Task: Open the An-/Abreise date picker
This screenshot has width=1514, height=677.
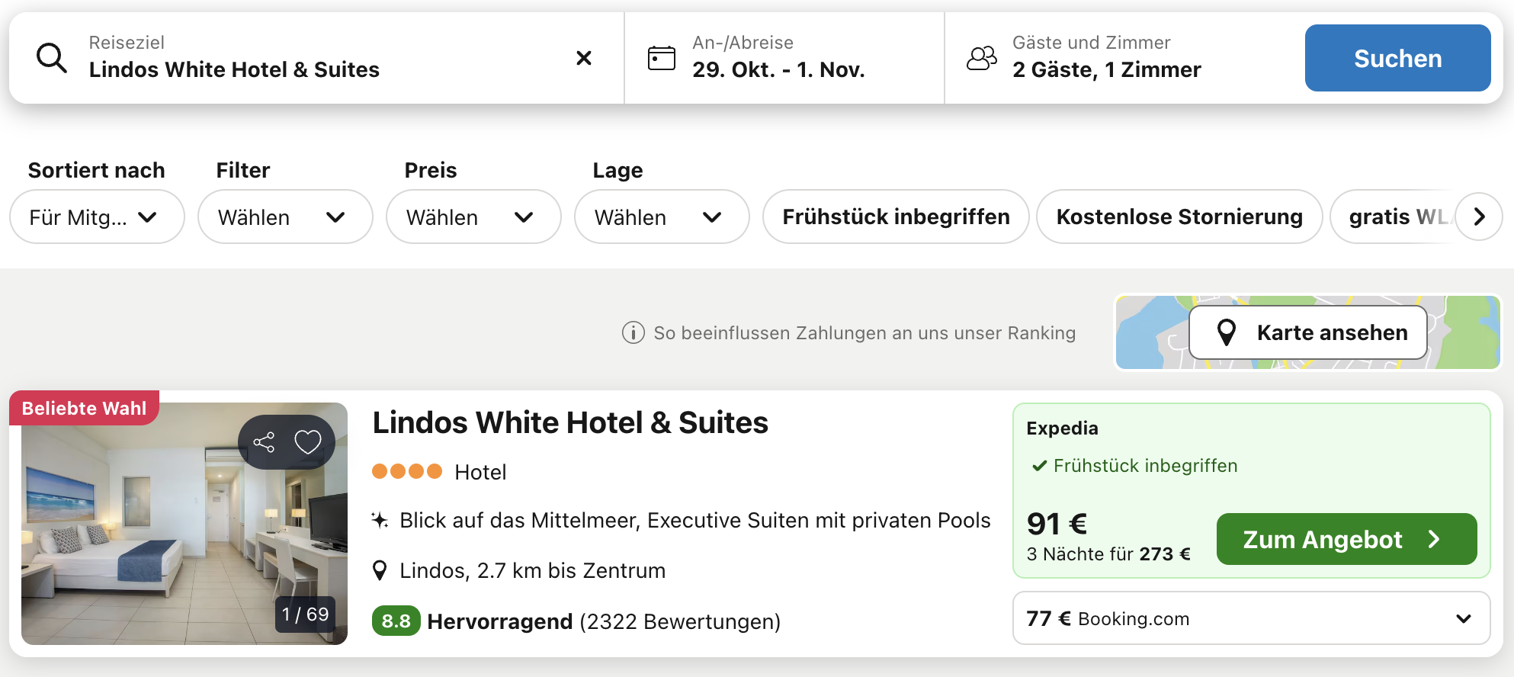Action: click(x=784, y=58)
